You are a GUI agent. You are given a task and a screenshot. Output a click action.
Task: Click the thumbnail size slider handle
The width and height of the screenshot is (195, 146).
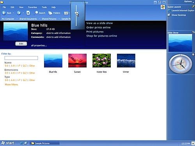coord(76,13)
